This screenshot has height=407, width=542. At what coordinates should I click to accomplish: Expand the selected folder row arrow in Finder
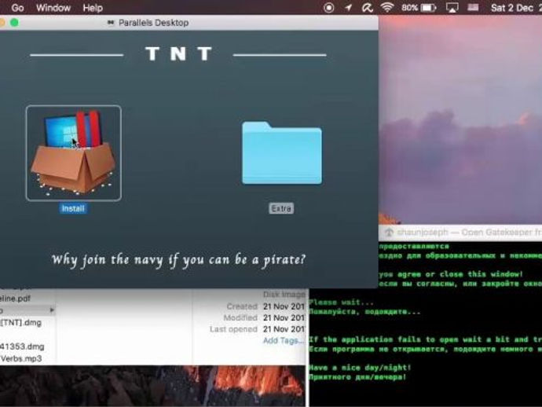52,310
